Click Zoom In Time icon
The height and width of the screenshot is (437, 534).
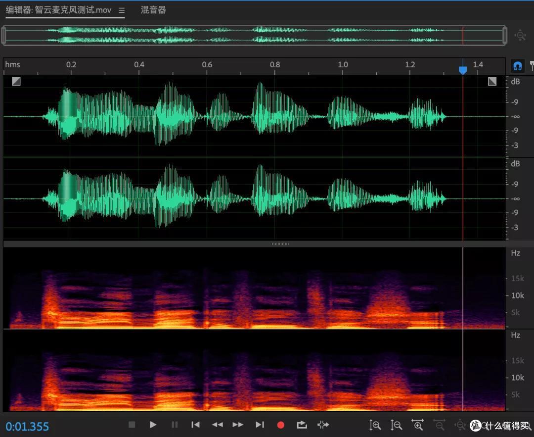(x=417, y=425)
